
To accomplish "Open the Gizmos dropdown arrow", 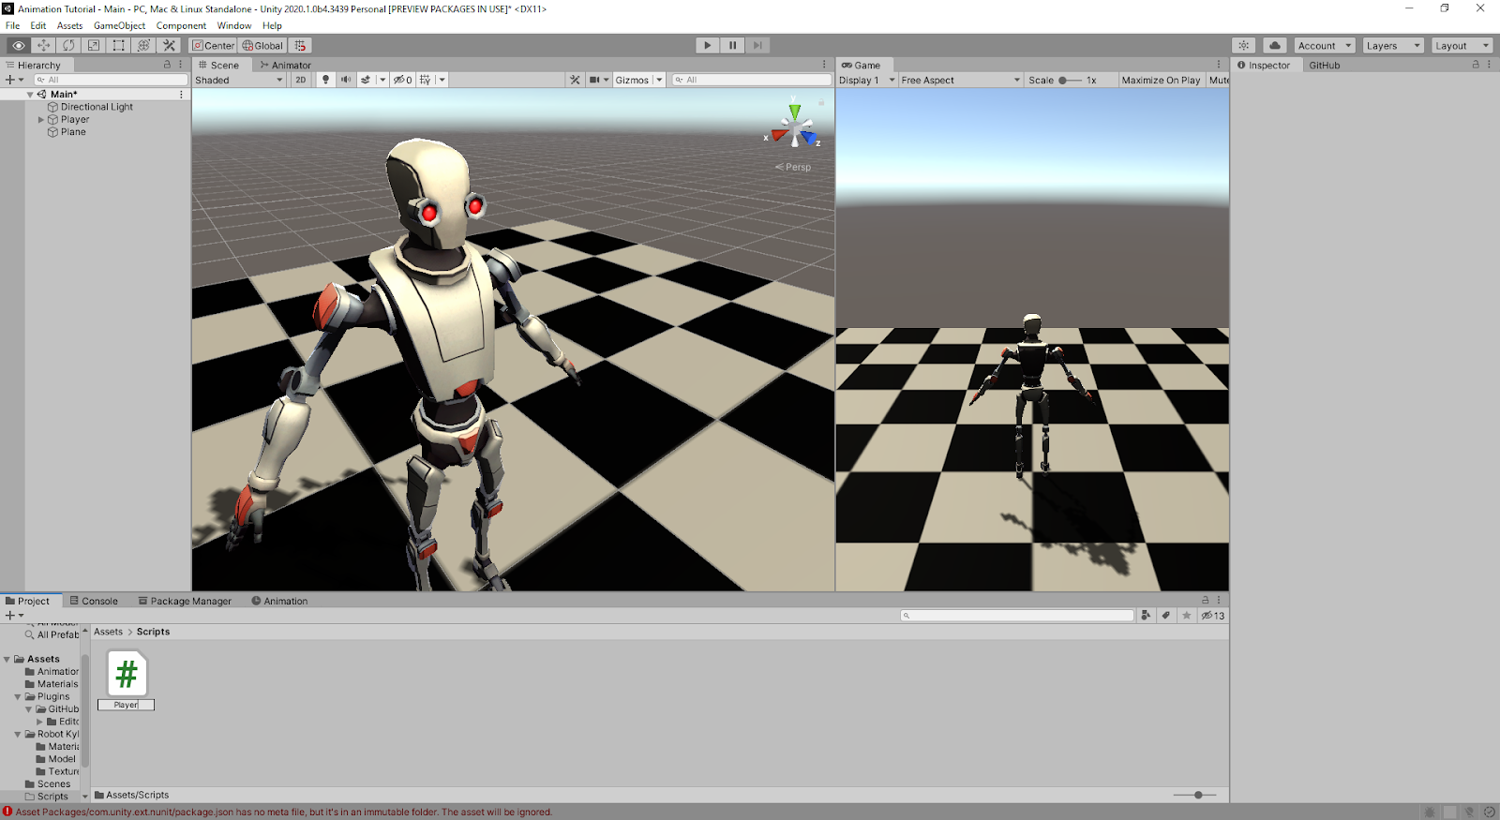I will pos(659,80).
